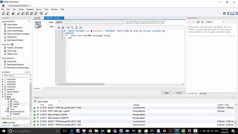This screenshot has height=134, width=238.
Task: Expand the hibernate2 schema
Action: click(3, 79)
